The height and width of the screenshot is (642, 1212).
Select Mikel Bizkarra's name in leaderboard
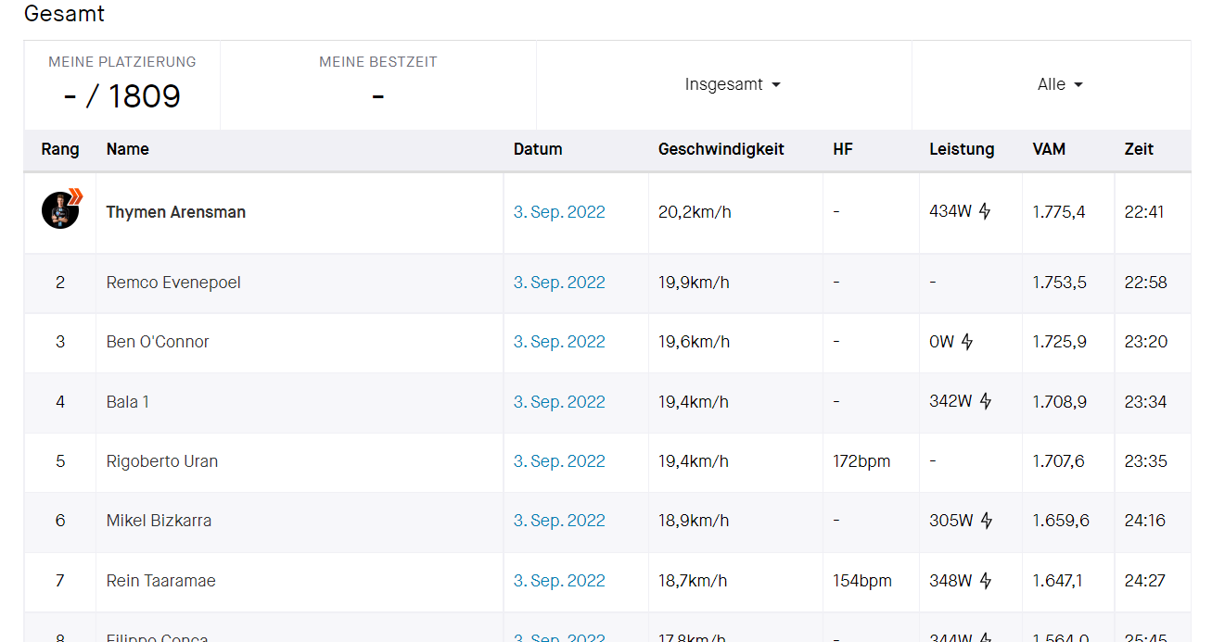tap(159, 521)
